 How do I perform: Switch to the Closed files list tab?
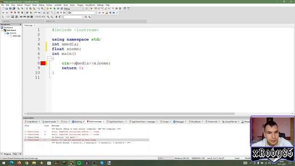click(230, 122)
